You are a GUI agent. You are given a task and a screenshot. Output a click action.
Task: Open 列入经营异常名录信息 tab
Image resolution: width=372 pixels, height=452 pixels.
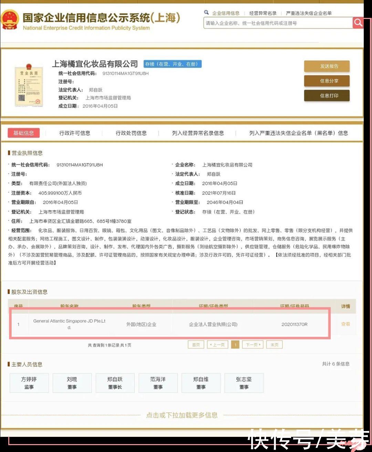(x=198, y=133)
